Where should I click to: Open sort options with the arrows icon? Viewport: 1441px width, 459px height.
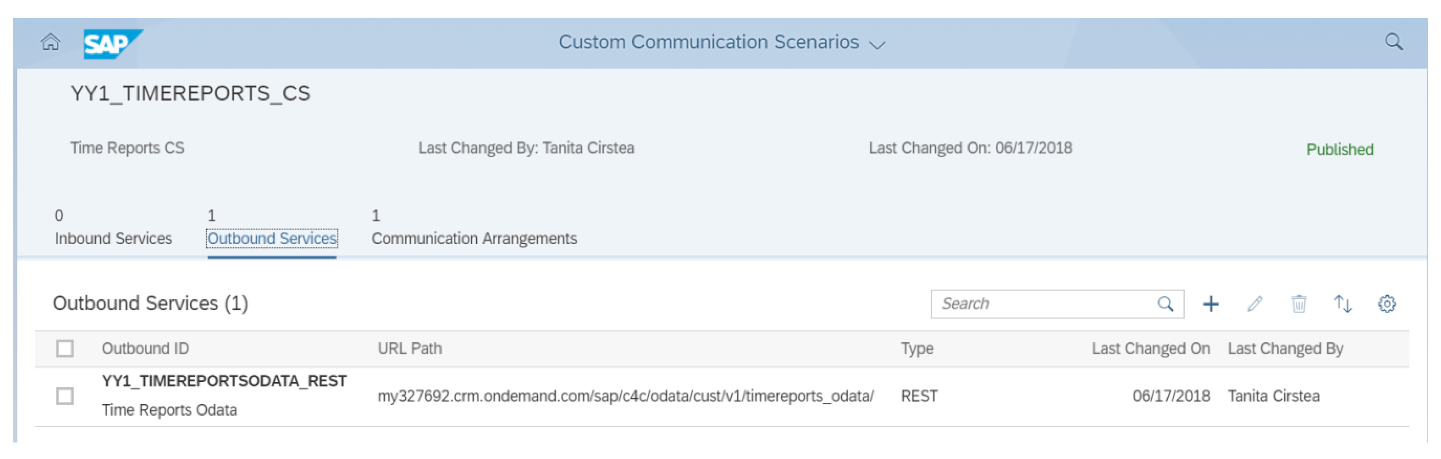[x=1343, y=304]
